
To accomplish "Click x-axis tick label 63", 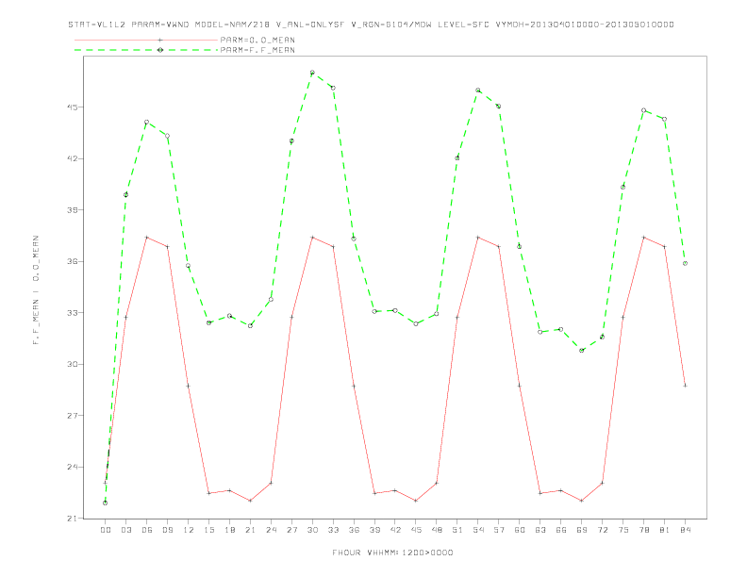I will point(540,530).
